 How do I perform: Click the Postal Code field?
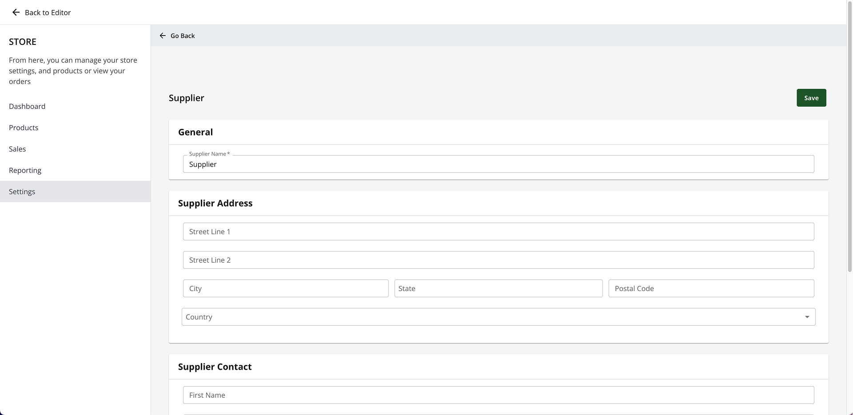[711, 288]
